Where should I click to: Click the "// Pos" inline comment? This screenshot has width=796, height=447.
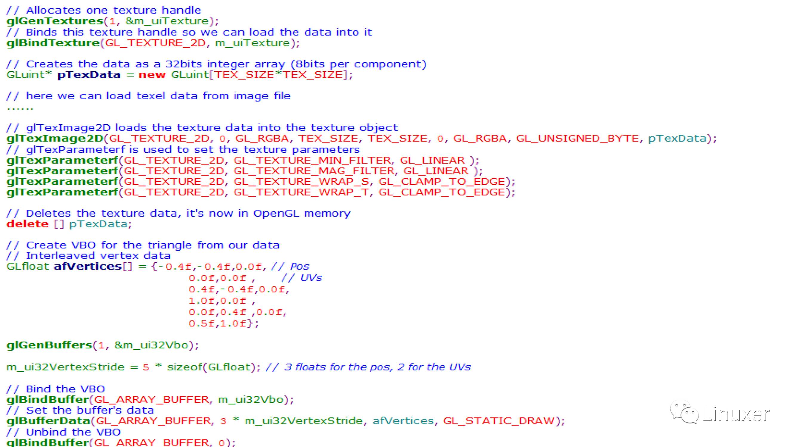pyautogui.click(x=290, y=266)
